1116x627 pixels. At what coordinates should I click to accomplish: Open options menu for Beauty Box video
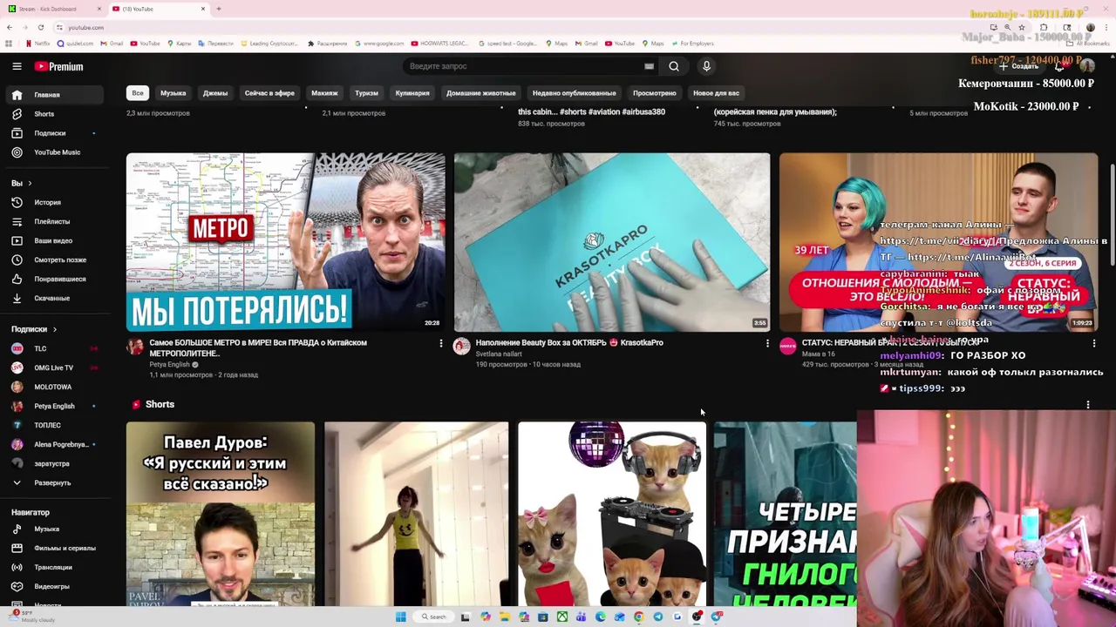click(x=767, y=344)
